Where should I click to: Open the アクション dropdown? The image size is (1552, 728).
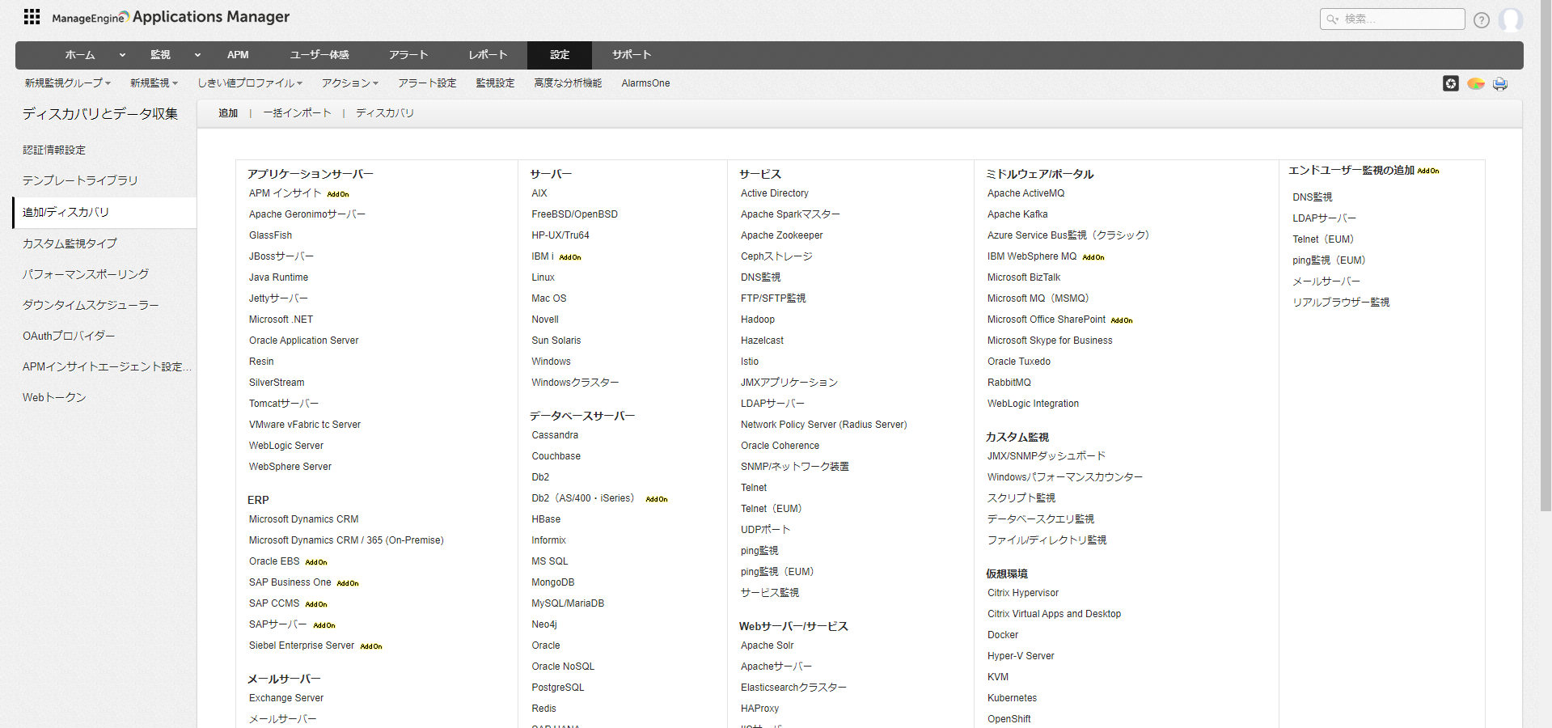pyautogui.click(x=350, y=83)
